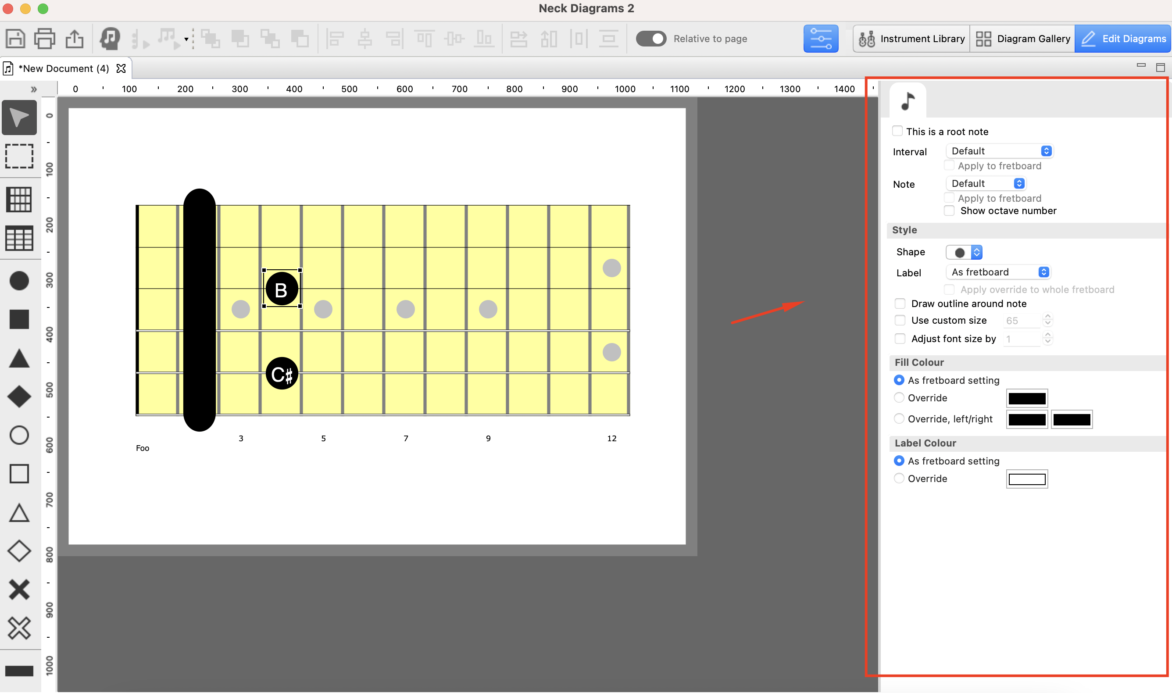Click the align horizontal centers icon
This screenshot has height=693, width=1172.
[x=365, y=38]
